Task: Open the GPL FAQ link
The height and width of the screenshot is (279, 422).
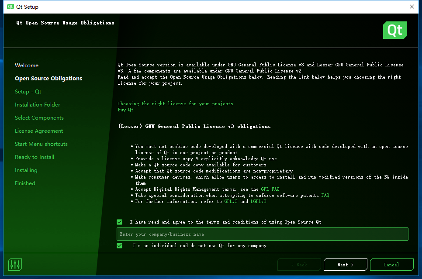Action: pyautogui.click(x=270, y=189)
